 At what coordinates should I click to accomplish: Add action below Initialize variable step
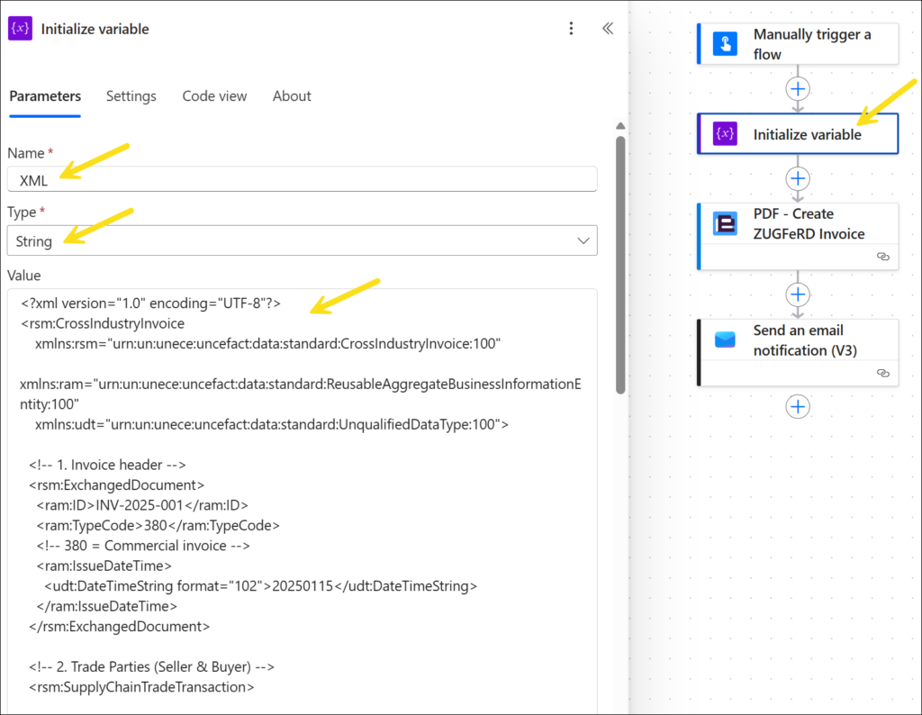(798, 177)
